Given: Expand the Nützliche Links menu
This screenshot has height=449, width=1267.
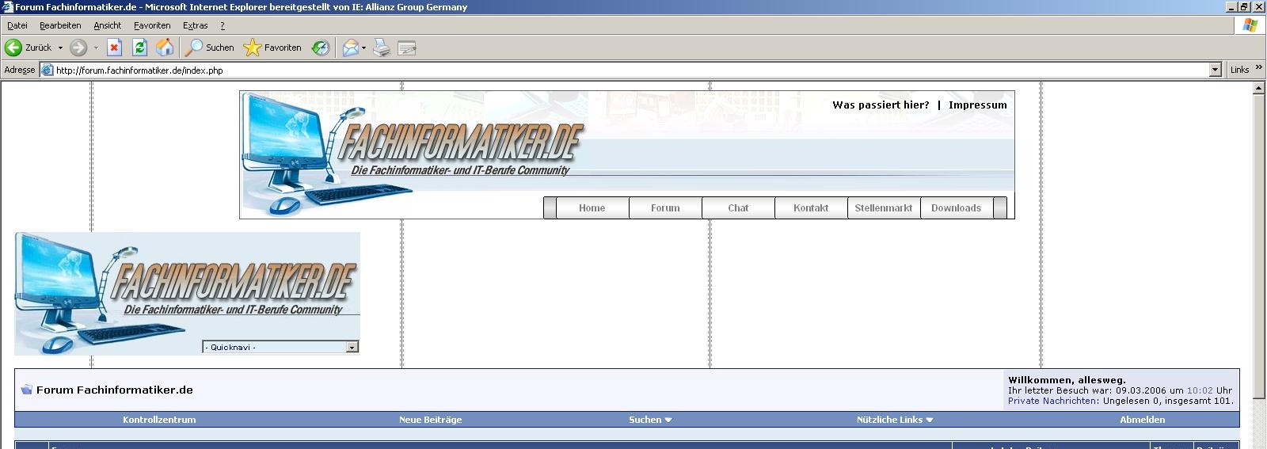Looking at the screenshot, I should pyautogui.click(x=895, y=420).
